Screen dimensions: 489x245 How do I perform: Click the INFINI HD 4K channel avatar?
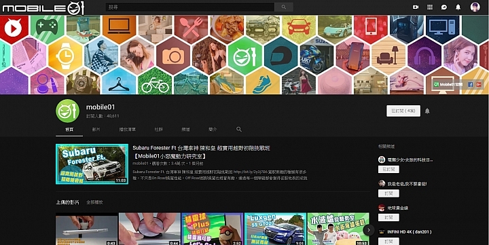click(x=382, y=231)
